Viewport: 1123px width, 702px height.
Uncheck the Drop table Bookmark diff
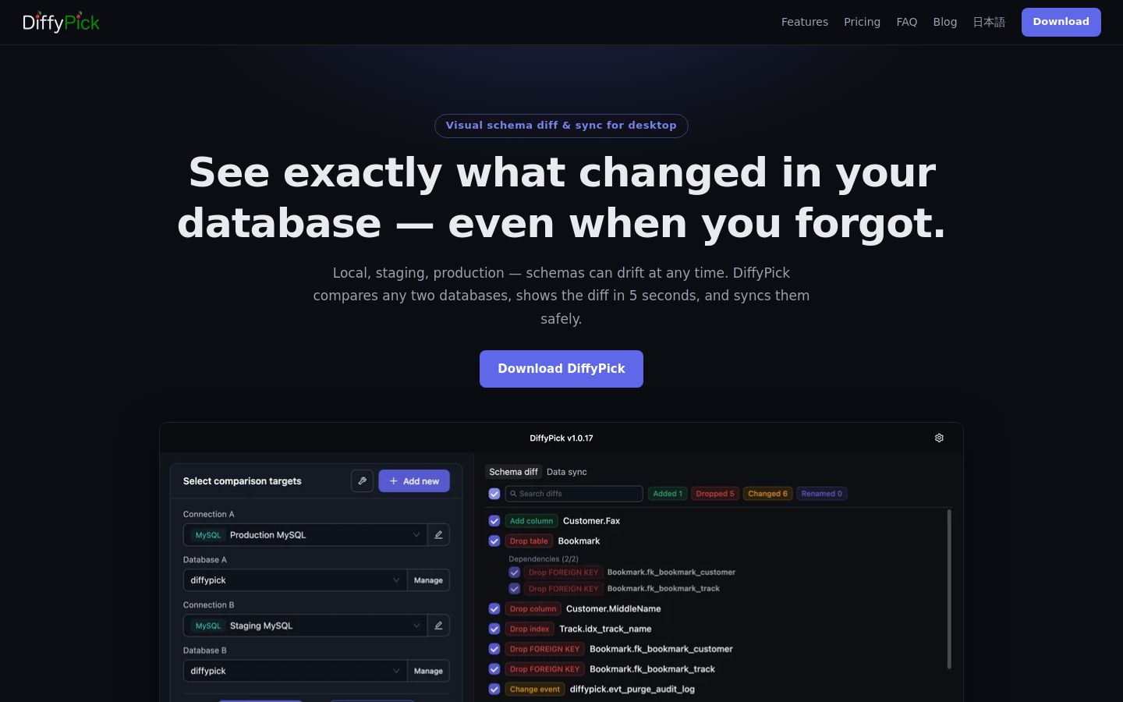[494, 541]
